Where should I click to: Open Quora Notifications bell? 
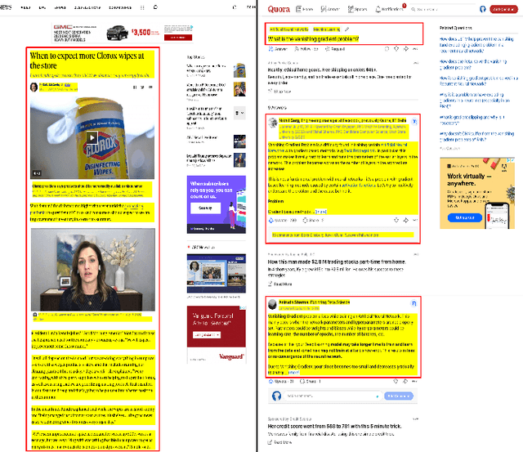tap(389, 9)
